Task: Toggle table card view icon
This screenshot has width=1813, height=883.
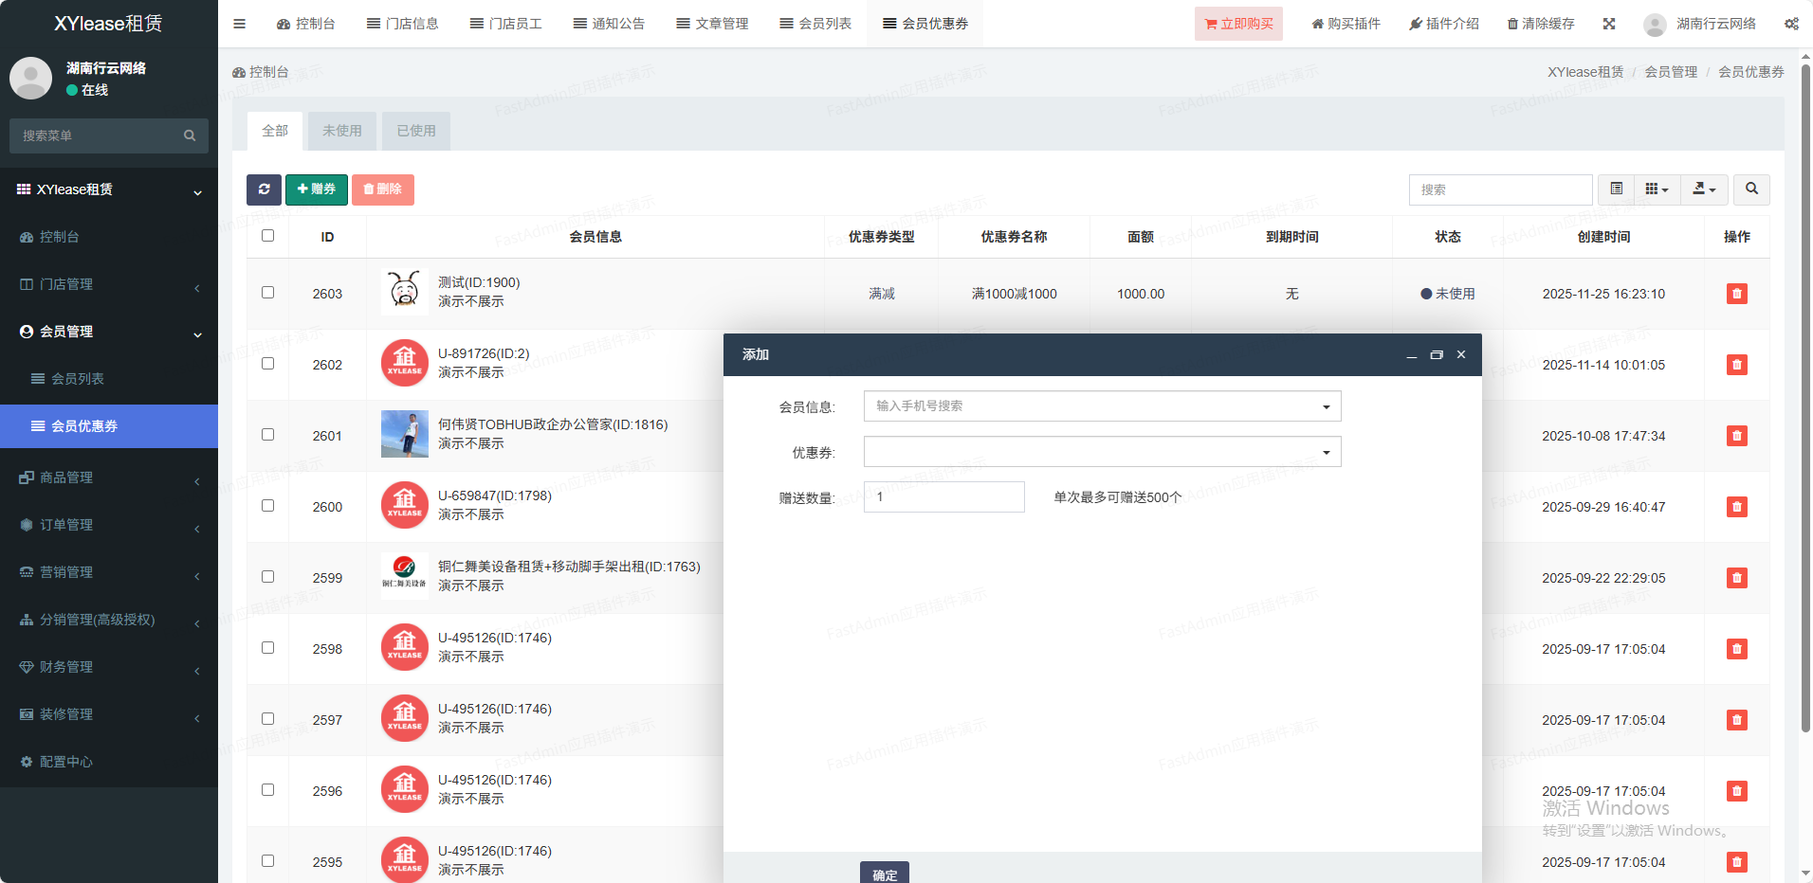Action: click(x=1616, y=189)
